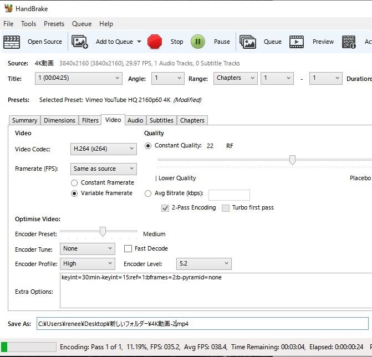This screenshot has height=357, width=372.
Task: Click the Constant Quality slider handle
Action: [292, 160]
